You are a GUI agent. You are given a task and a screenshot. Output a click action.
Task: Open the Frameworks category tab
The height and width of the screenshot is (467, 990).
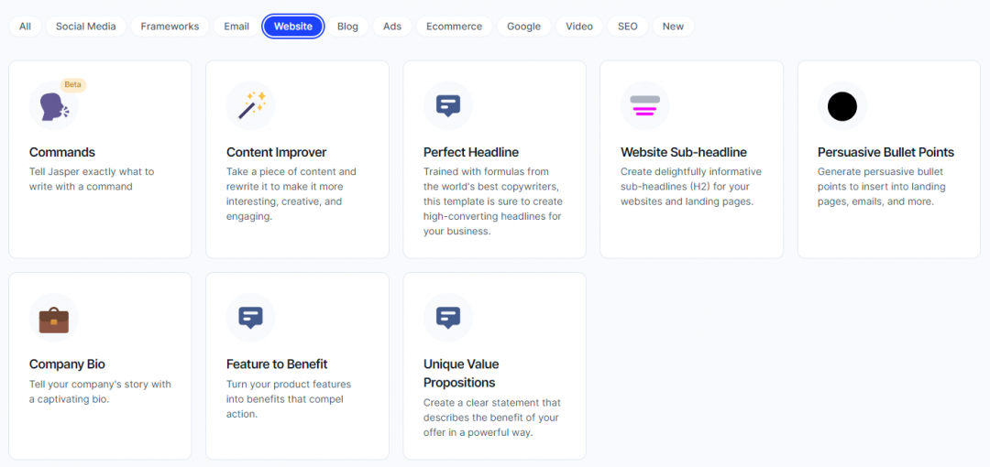point(170,27)
